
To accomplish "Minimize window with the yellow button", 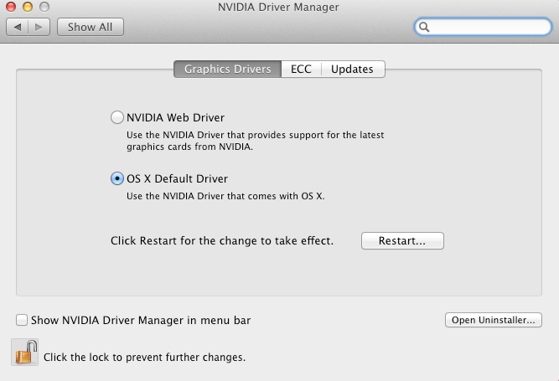I will coord(28,7).
